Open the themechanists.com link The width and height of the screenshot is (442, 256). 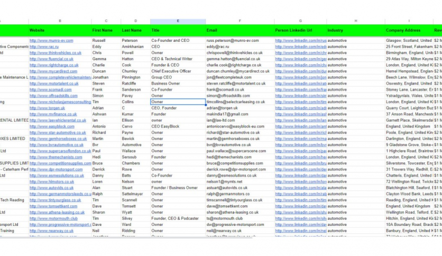[x=56, y=157]
